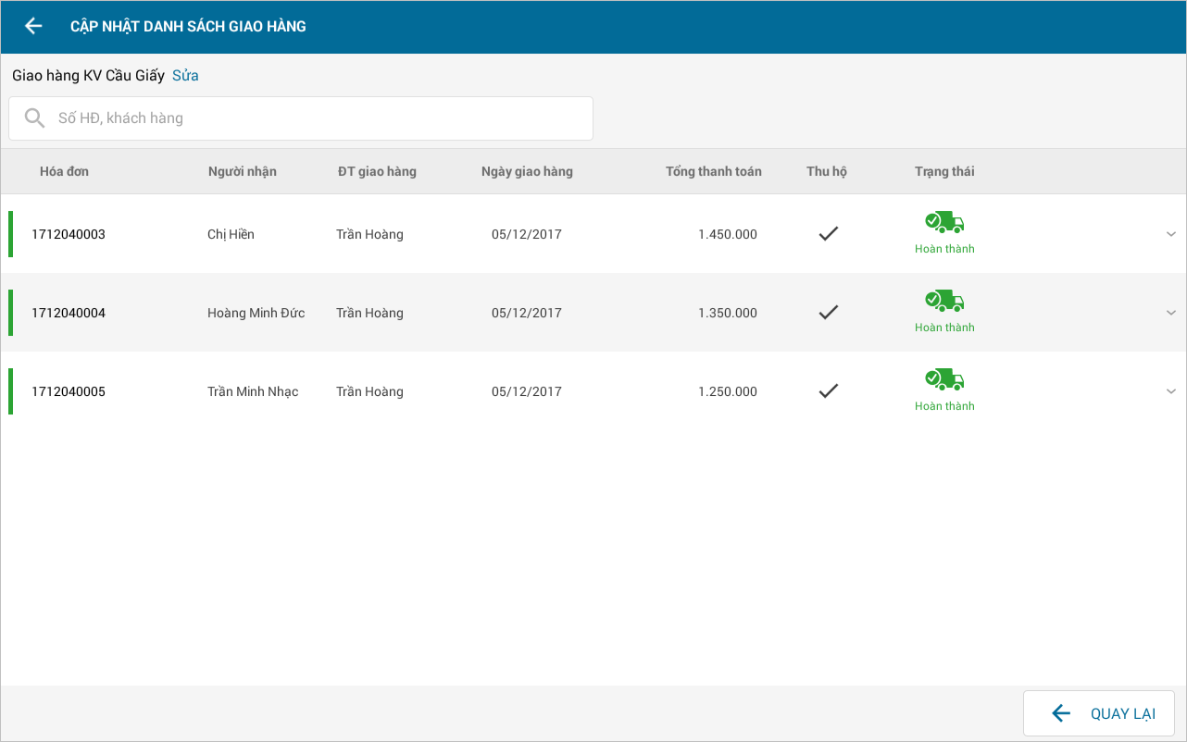The image size is (1187, 742).
Task: Click green status bar of invoice 1712040003
Action: (10, 234)
